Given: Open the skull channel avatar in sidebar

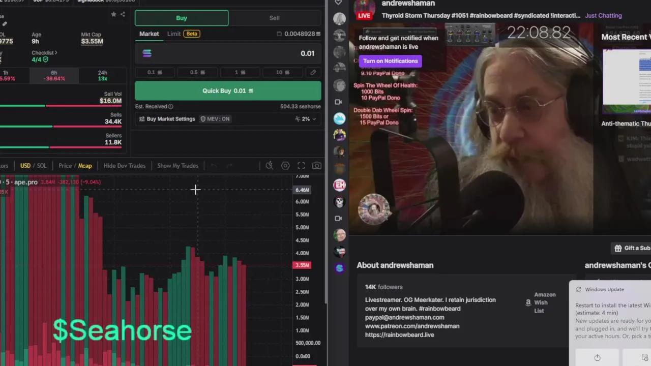Looking at the screenshot, I should [340, 202].
